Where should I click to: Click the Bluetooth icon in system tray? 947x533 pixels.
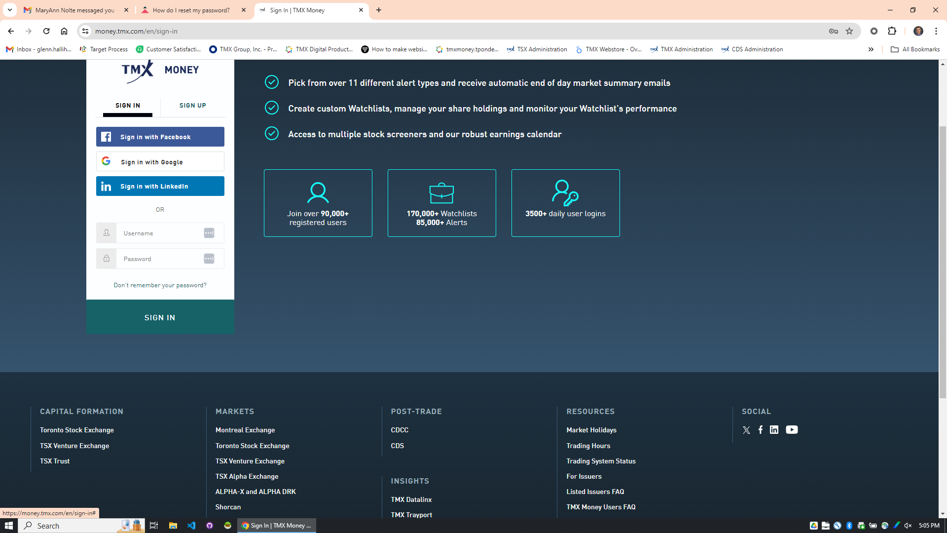point(849,526)
